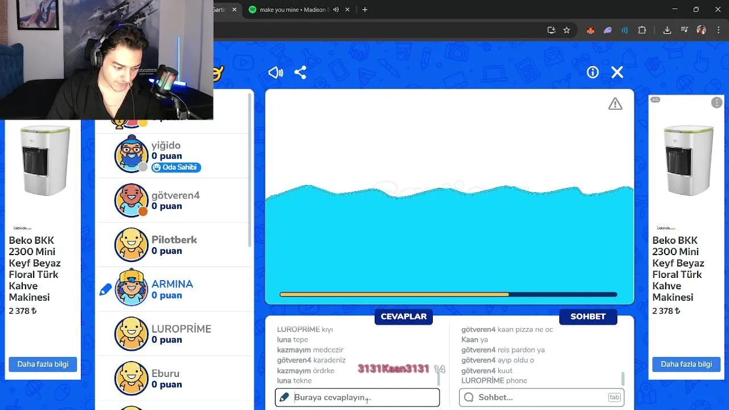The image size is (729, 410).
Task: Open the purple ghost extension
Action: [608, 30]
